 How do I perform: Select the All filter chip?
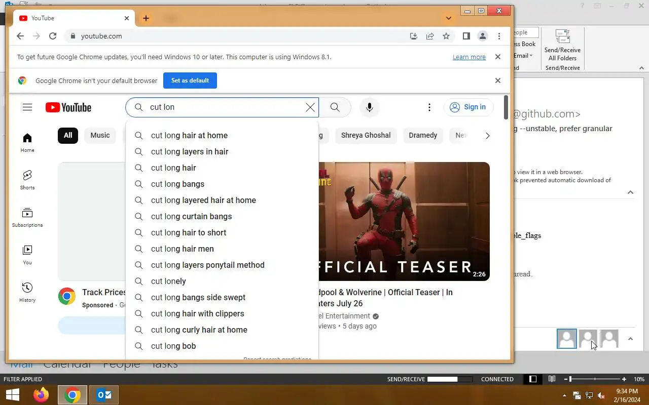[x=68, y=135]
